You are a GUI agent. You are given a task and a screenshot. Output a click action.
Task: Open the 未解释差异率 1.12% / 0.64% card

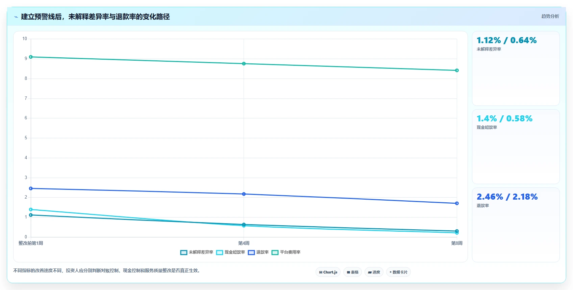click(x=516, y=68)
